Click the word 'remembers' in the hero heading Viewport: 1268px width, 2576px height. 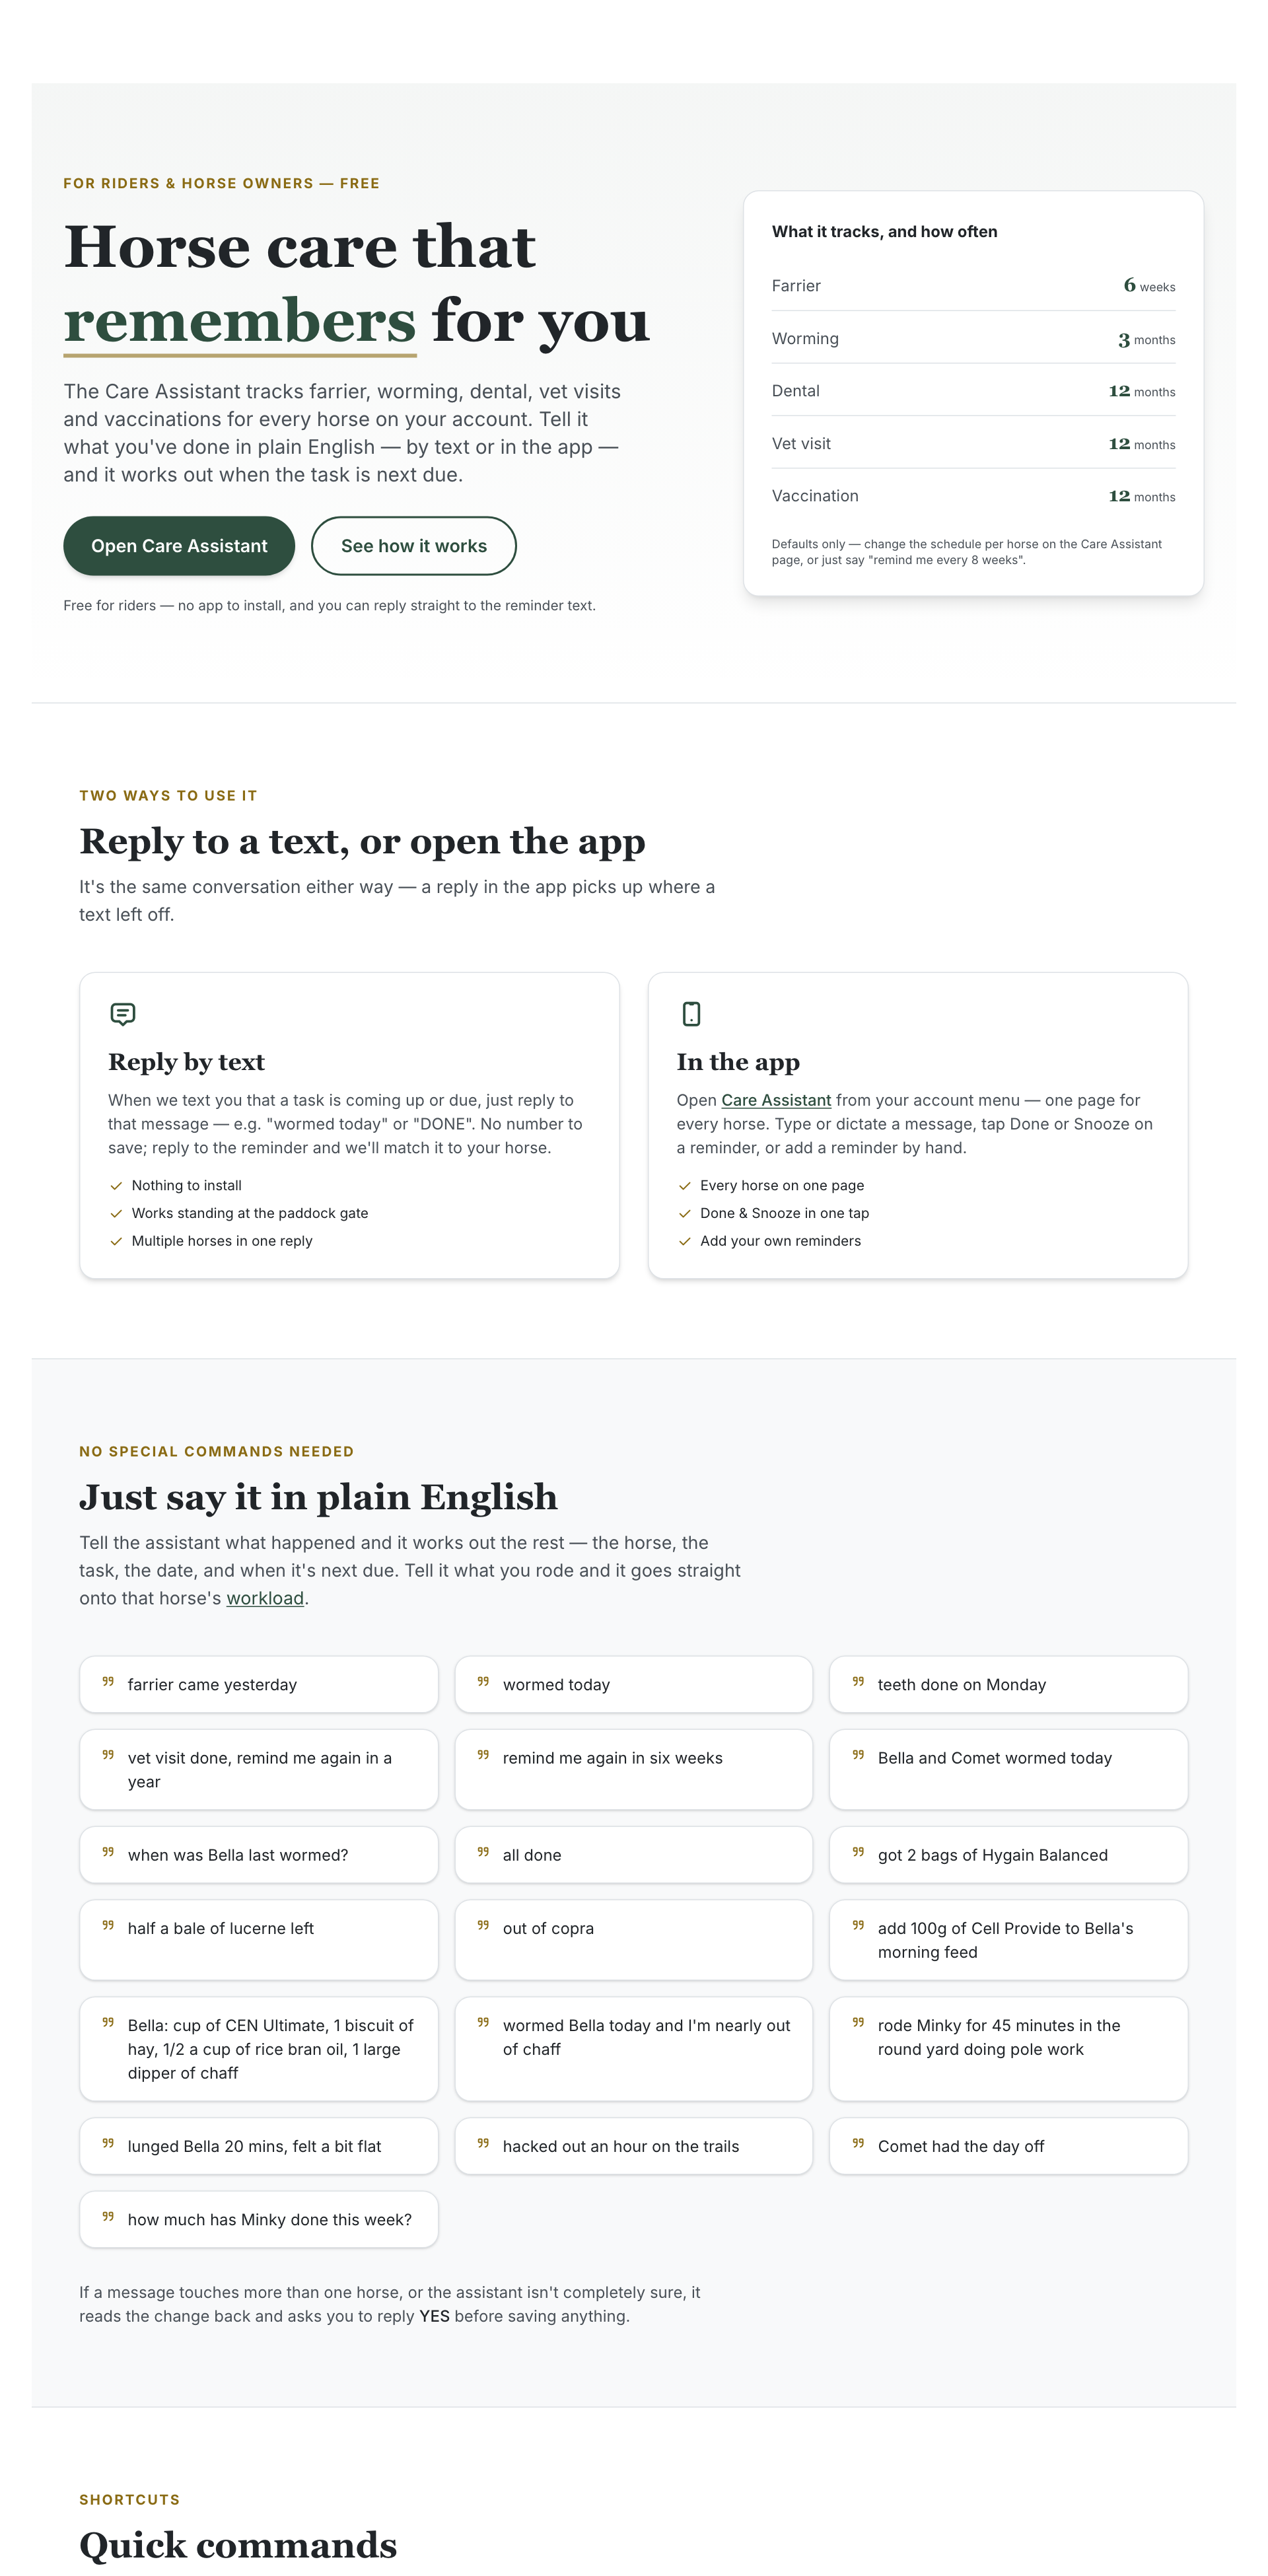pyautogui.click(x=240, y=321)
